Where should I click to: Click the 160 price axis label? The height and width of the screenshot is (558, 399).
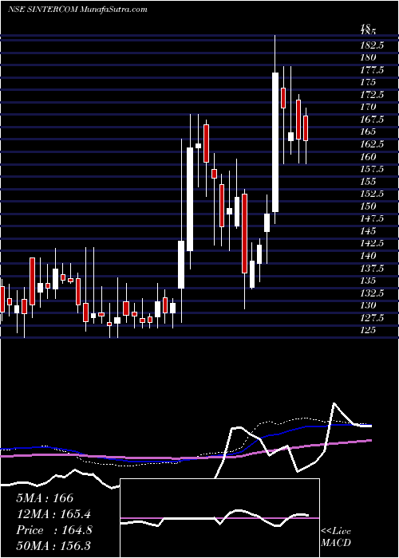click(x=369, y=156)
